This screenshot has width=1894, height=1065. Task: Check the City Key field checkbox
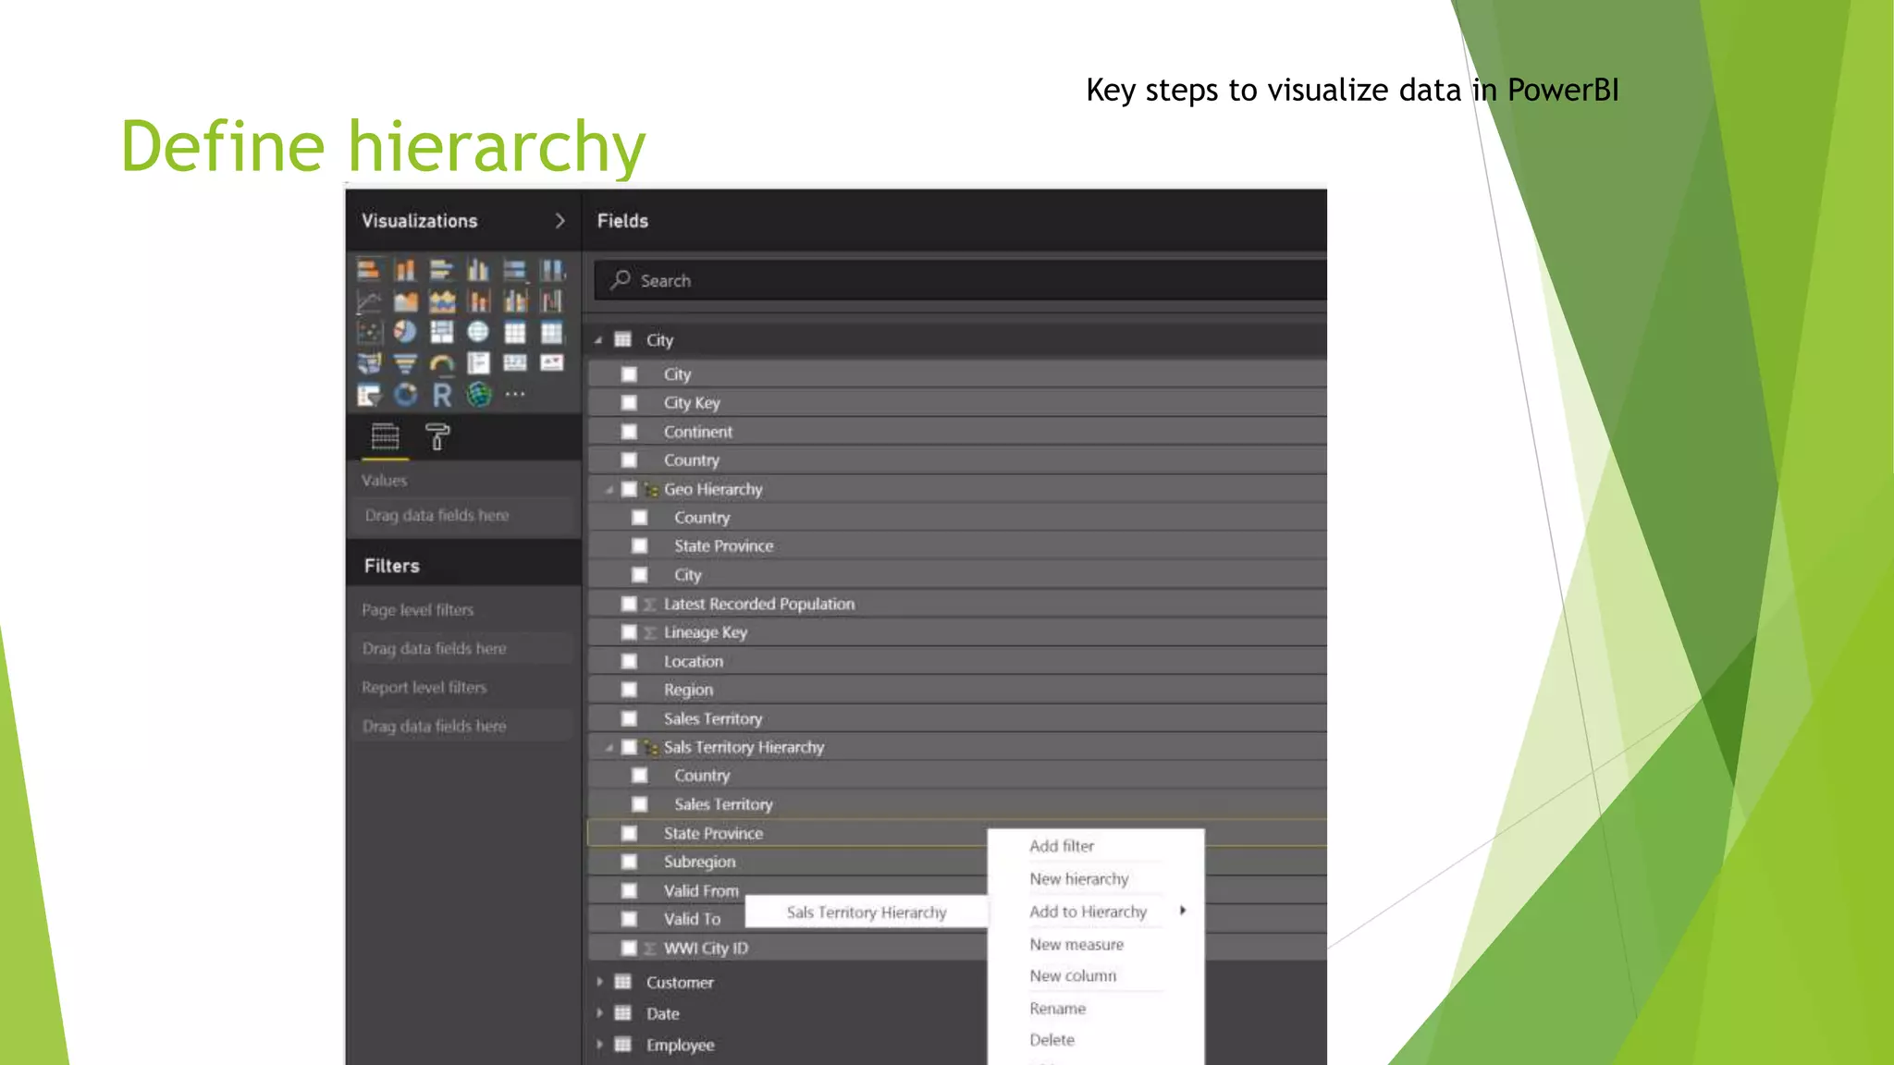tap(629, 403)
